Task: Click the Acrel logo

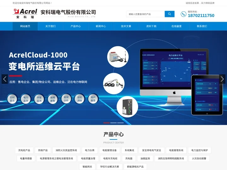Action: [x=25, y=14]
